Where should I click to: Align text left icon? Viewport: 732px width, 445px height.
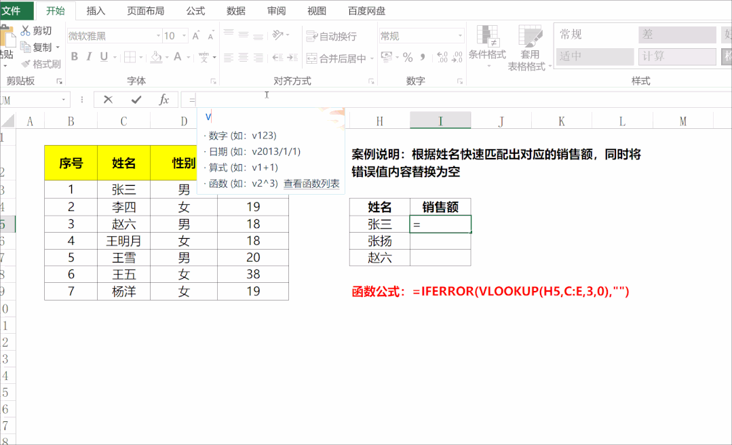tap(228, 58)
